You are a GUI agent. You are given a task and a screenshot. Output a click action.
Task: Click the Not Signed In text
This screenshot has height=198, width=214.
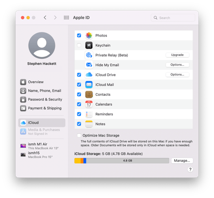tap(38, 134)
